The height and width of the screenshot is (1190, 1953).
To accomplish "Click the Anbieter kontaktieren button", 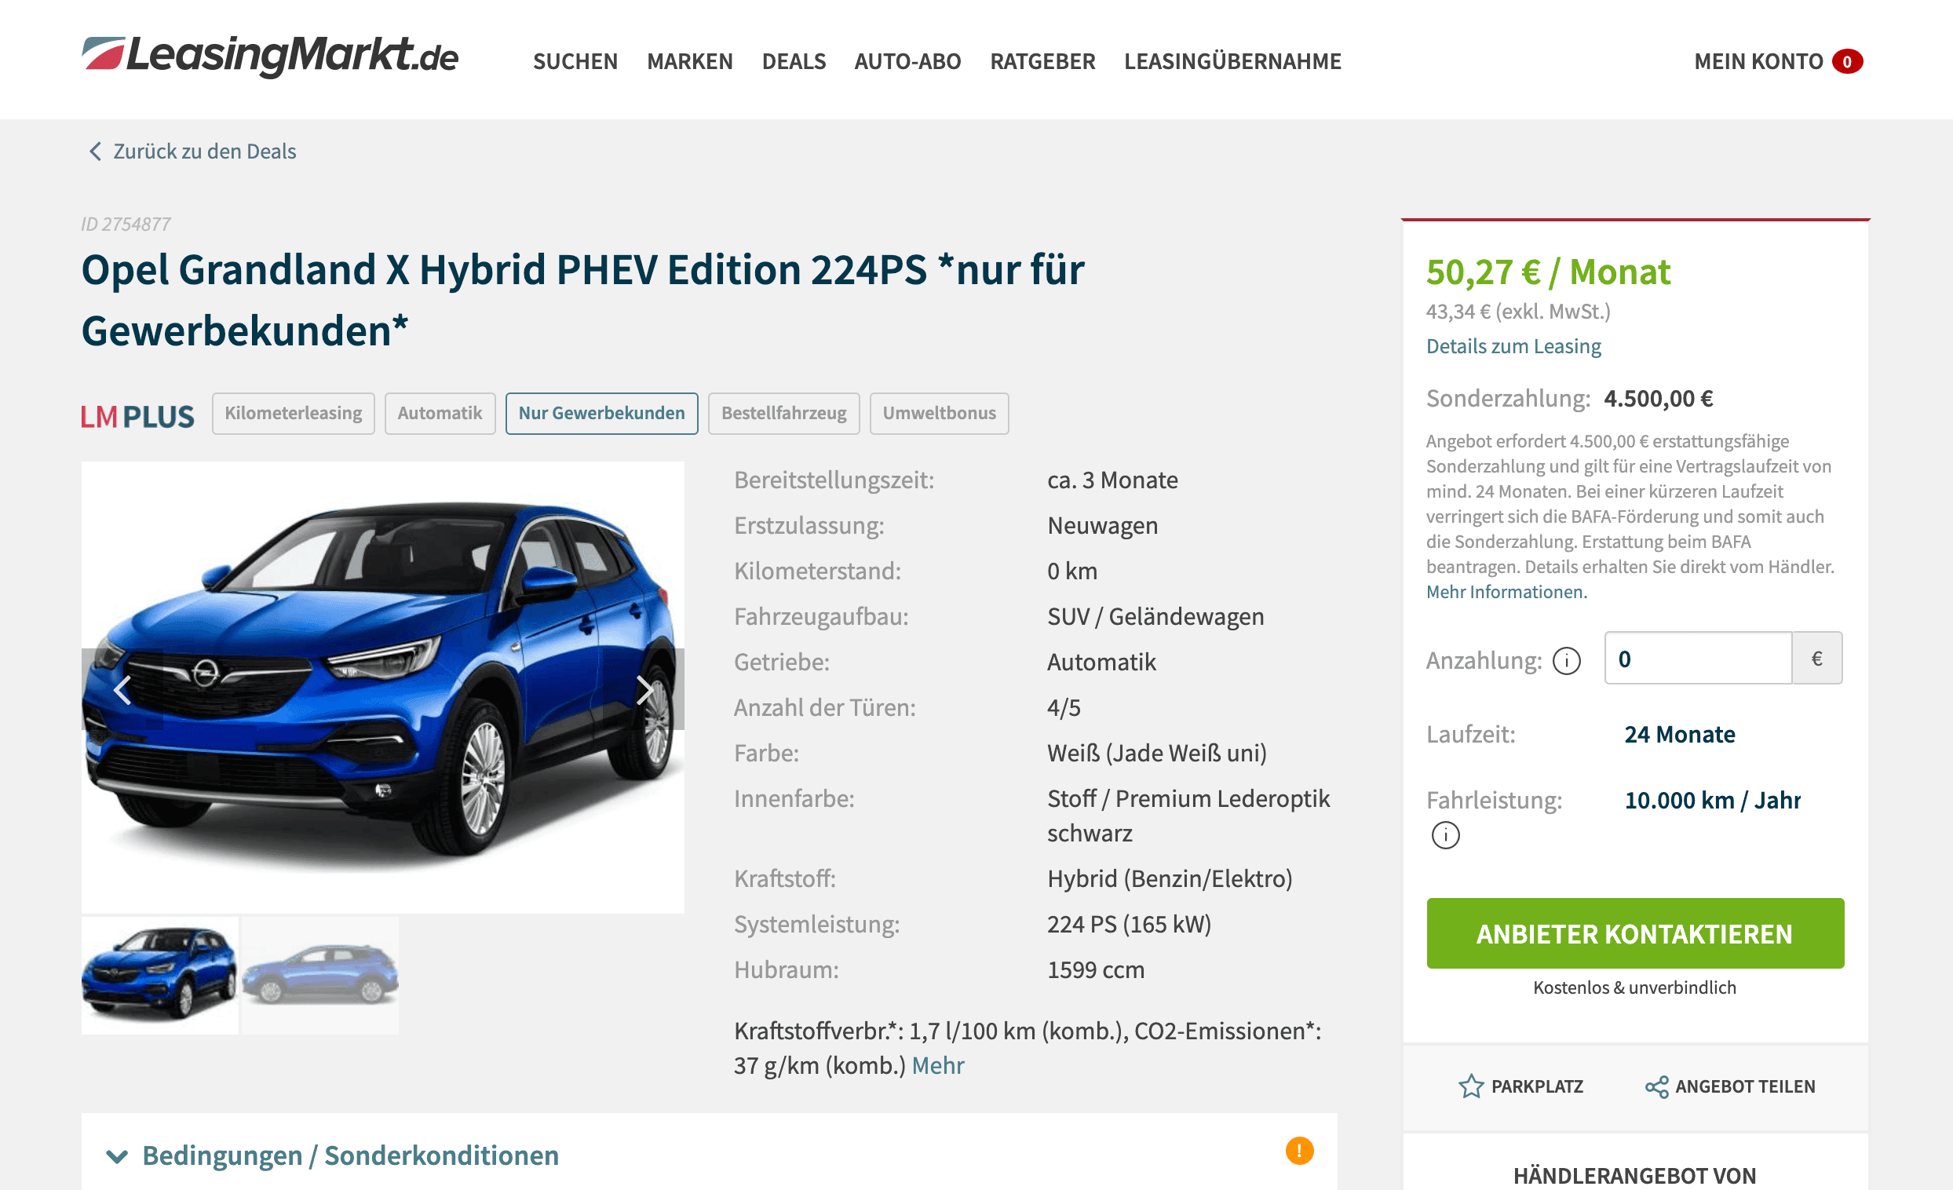I will 1634,933.
